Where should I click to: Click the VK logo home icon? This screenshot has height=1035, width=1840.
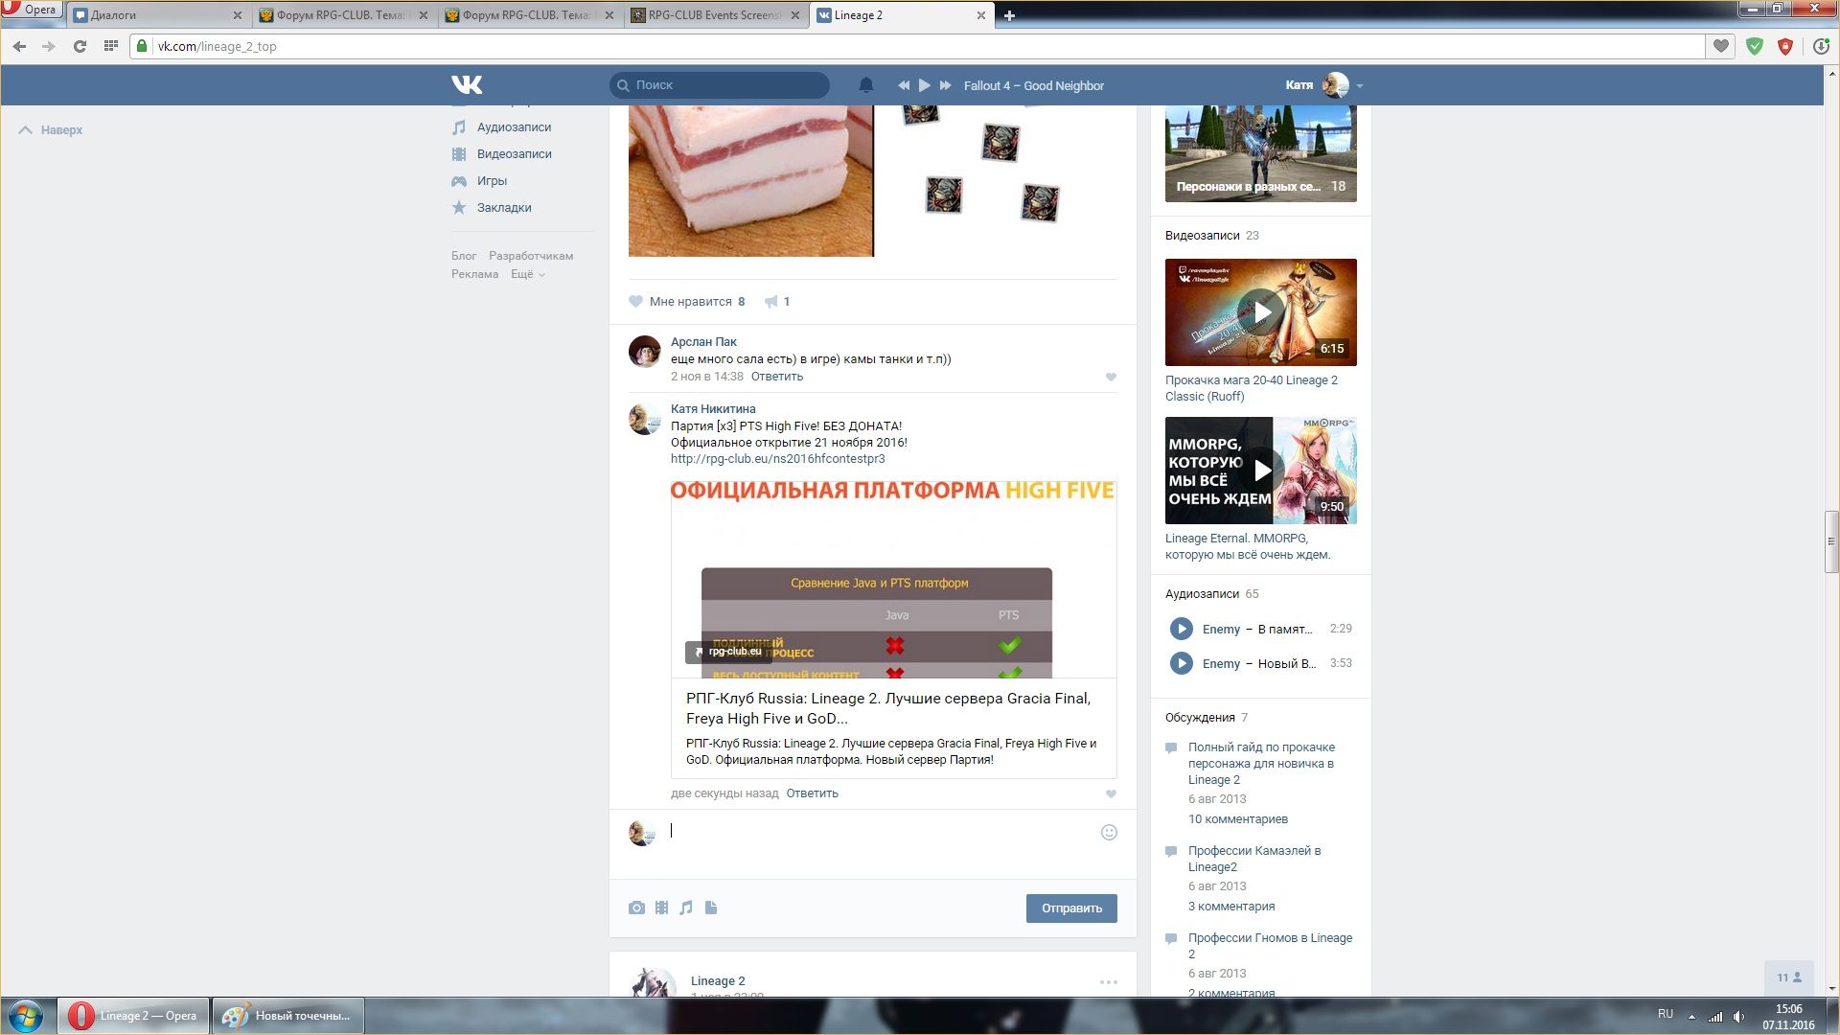click(467, 85)
